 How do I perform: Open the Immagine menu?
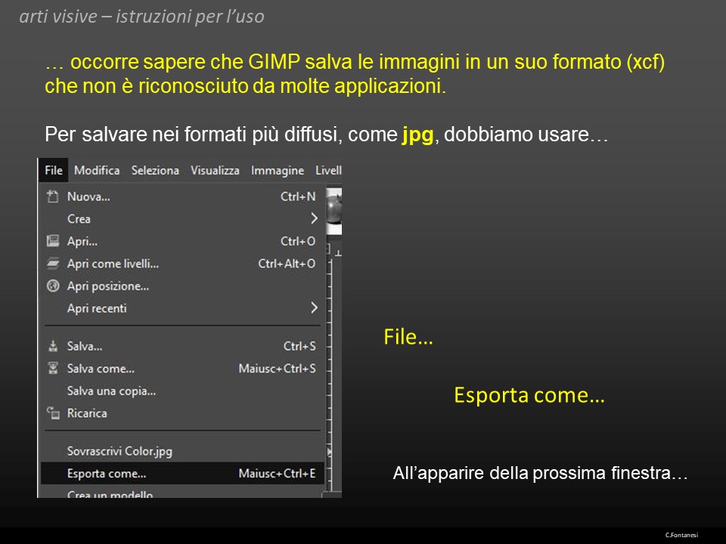point(278,171)
